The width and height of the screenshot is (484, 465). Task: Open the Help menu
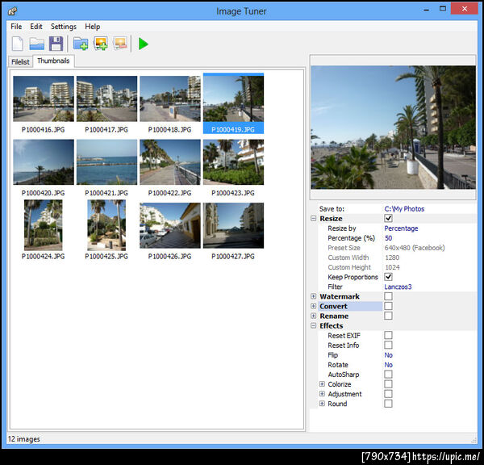coord(93,27)
